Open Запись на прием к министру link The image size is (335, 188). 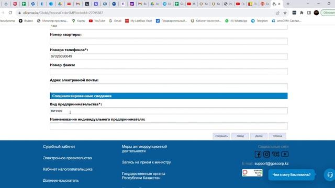pyautogui.click(x=147, y=162)
